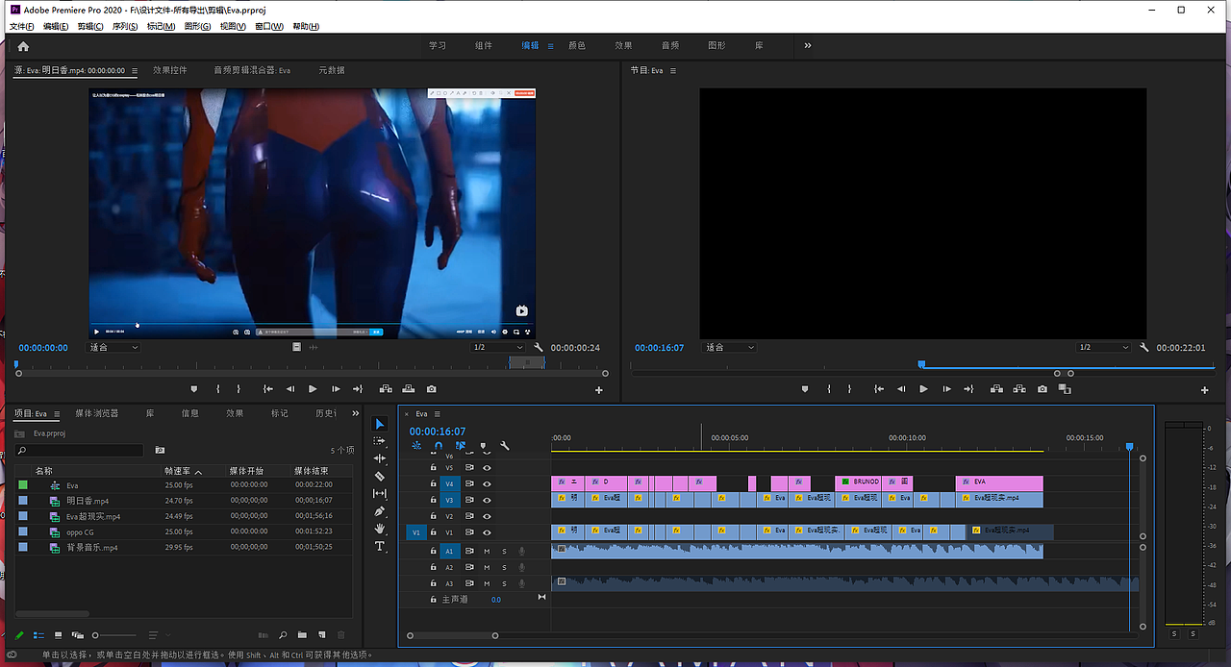This screenshot has width=1231, height=667.
Task: Show more workspaces overflow chevron
Action: [807, 45]
